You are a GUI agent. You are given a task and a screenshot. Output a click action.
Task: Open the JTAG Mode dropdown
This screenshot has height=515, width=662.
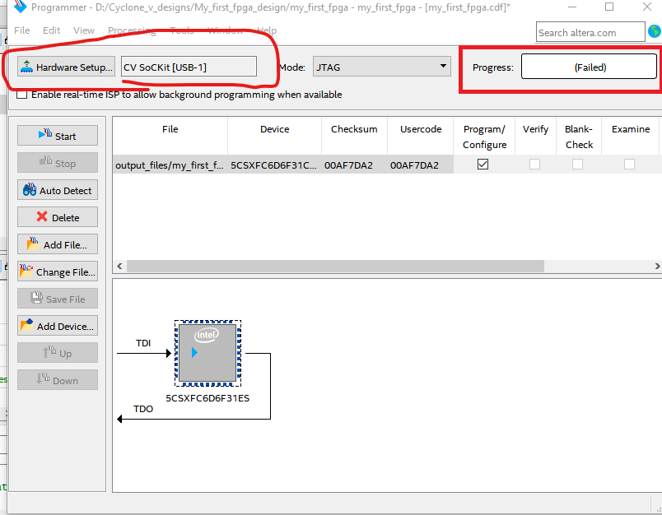point(382,67)
